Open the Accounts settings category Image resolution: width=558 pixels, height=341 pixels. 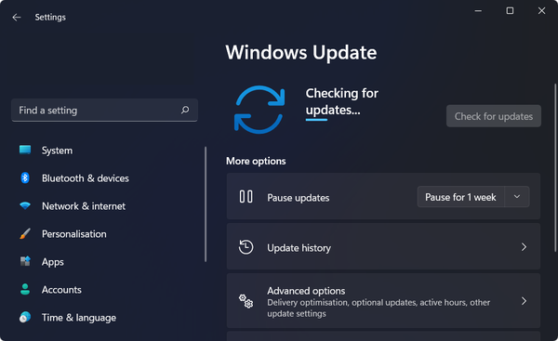61,290
